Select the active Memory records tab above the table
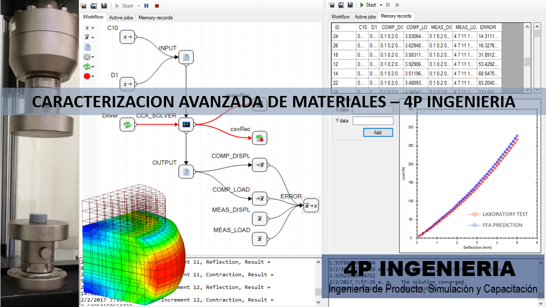This screenshot has height=307, width=546. [x=396, y=16]
